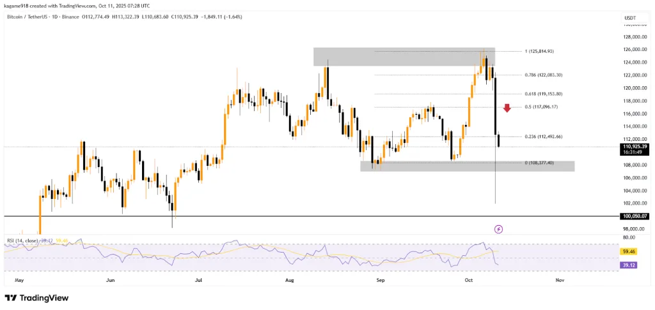The height and width of the screenshot is (310, 655).
Task: Click the Oct label on the time axis
Action: (x=469, y=280)
